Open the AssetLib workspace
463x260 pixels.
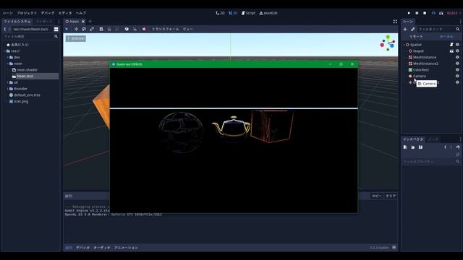(268, 13)
